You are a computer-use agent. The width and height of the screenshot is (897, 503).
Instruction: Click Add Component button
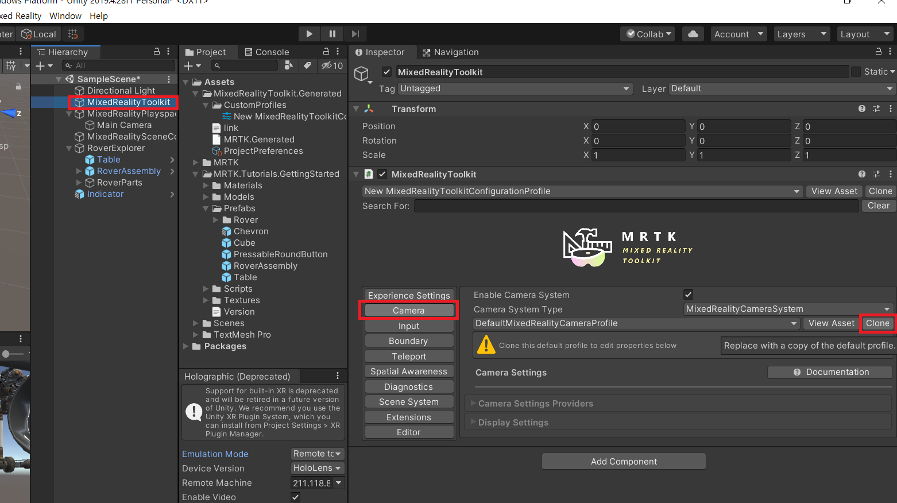tap(624, 461)
